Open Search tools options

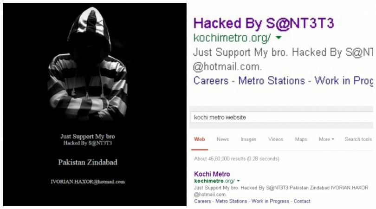(358, 139)
